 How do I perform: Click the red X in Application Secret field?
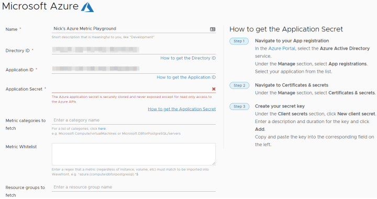pos(214,89)
